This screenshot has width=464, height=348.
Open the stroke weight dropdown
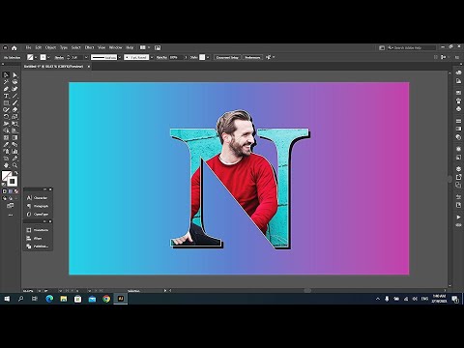point(86,57)
